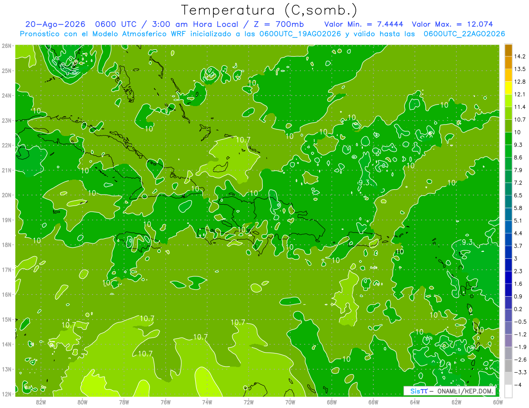
Task: Select the initialization time '0600UTC_19AGO2026'
Action: pyautogui.click(x=300, y=34)
